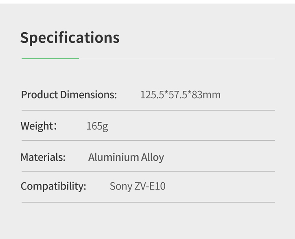Screen dimensions: 295x239
Task: Click the word Dimensions in the first row
Action: tap(88, 95)
